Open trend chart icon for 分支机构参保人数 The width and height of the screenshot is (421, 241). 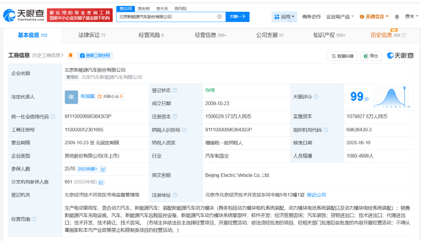101,182
